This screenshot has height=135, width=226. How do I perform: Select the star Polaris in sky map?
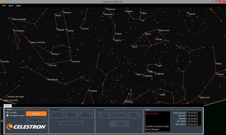[114, 39]
